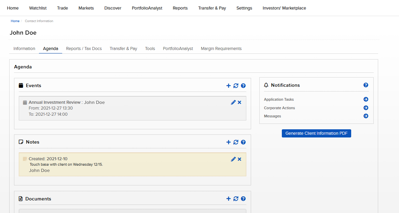Click Generate Client Information PDF button
This screenshot has width=399, height=213.
click(x=316, y=133)
